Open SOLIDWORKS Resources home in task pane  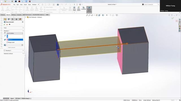[180, 20]
